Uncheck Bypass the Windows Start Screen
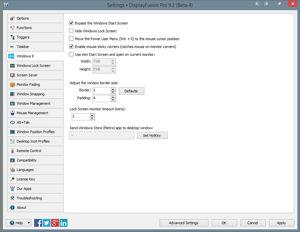 click(x=71, y=23)
